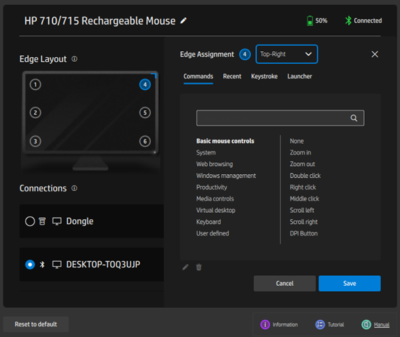
Task: Open the Manual link
Action: tap(381, 324)
